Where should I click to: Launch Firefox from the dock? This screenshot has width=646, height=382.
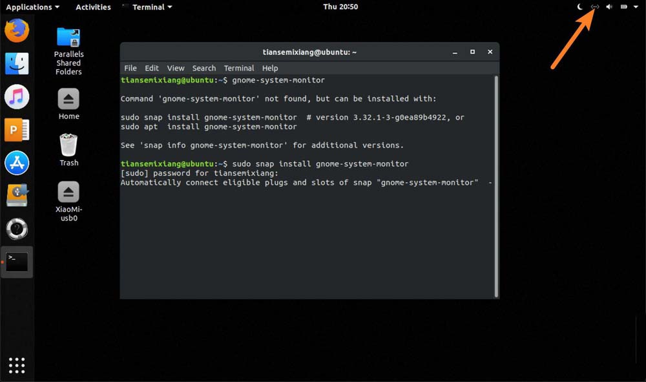[x=17, y=30]
